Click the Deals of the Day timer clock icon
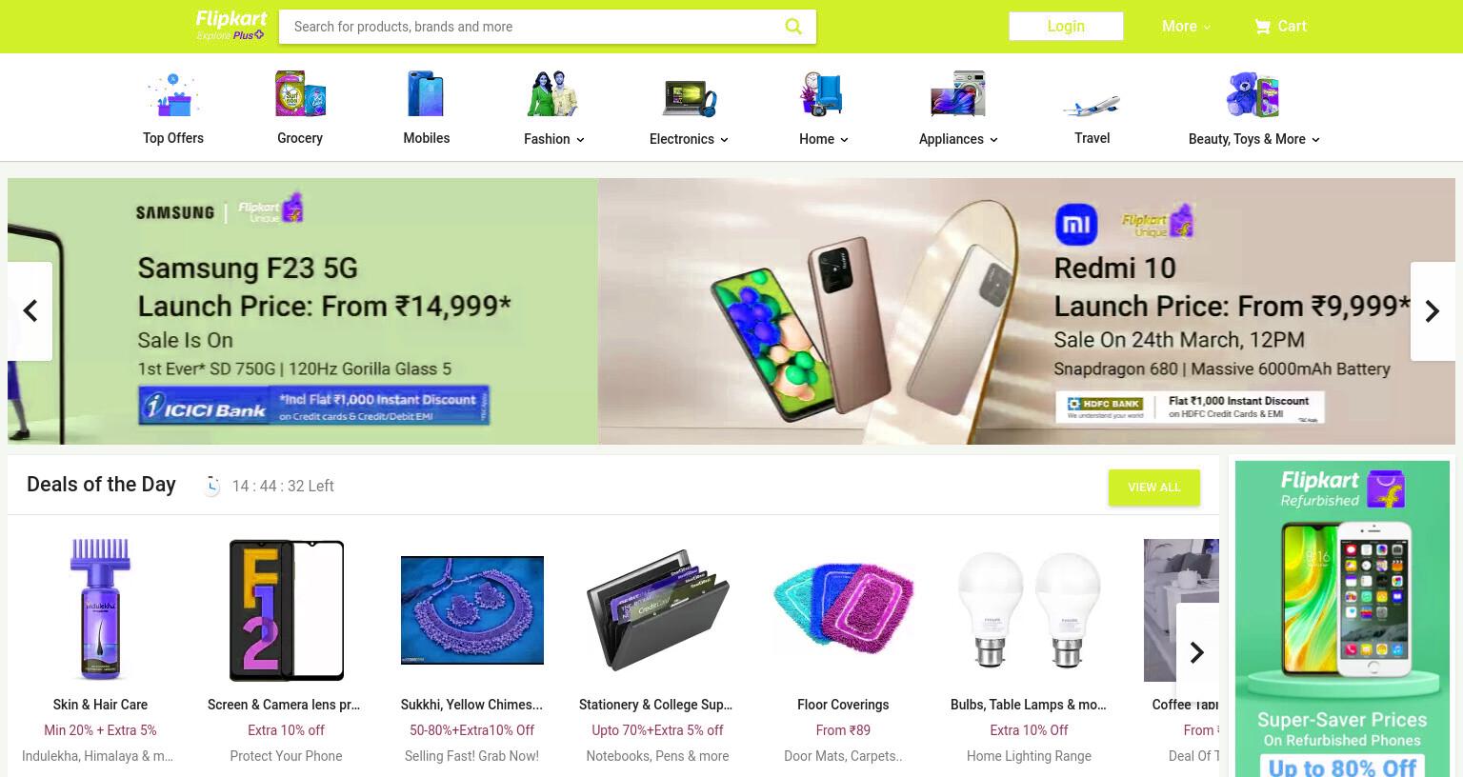 (x=211, y=486)
